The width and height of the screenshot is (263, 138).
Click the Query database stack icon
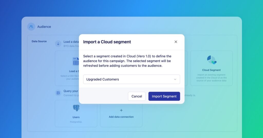58,93
